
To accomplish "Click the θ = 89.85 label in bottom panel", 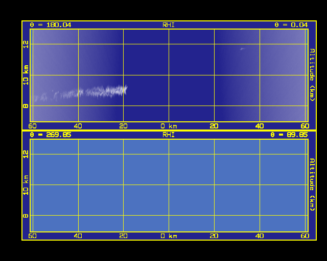I will (289, 135).
